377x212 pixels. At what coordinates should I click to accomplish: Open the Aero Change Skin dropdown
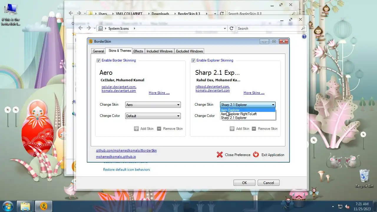click(153, 105)
